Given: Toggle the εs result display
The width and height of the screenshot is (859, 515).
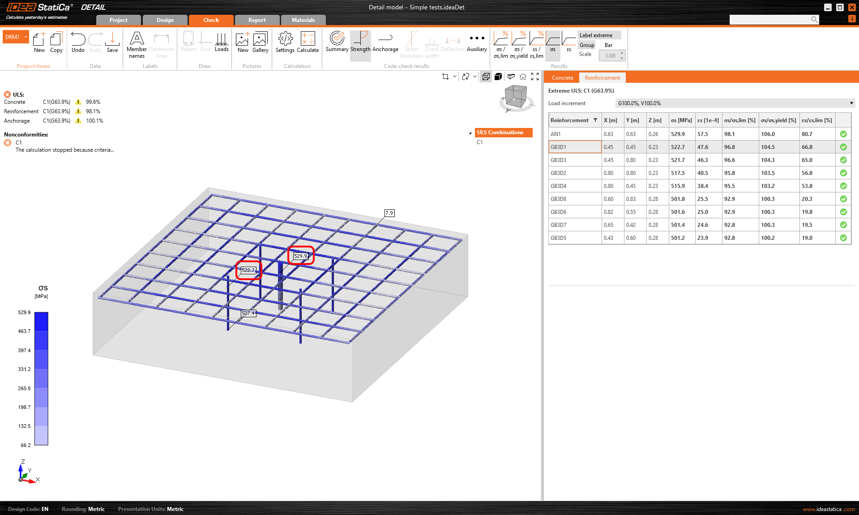Looking at the screenshot, I should point(568,44).
